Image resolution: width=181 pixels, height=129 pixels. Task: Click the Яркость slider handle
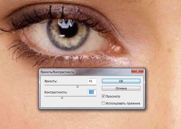(x=78, y=86)
